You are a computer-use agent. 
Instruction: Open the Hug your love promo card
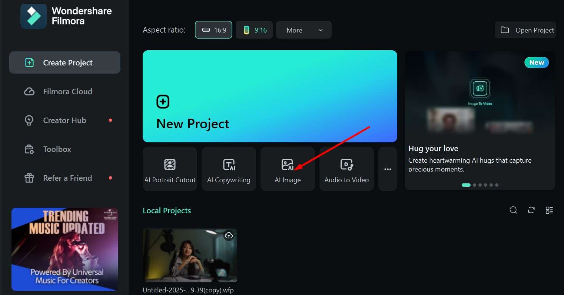tap(480, 121)
